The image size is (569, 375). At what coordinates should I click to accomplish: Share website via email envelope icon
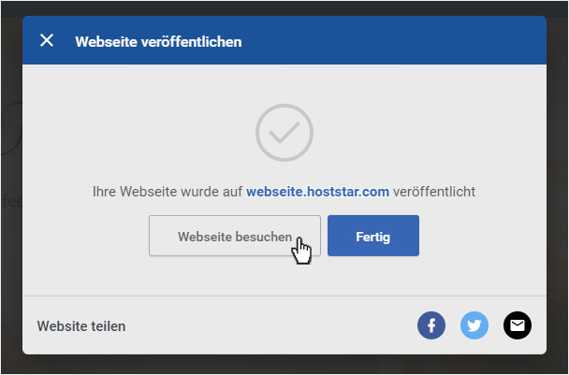[518, 325]
